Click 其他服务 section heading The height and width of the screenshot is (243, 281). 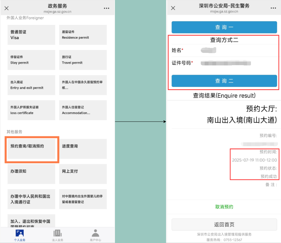14,132
